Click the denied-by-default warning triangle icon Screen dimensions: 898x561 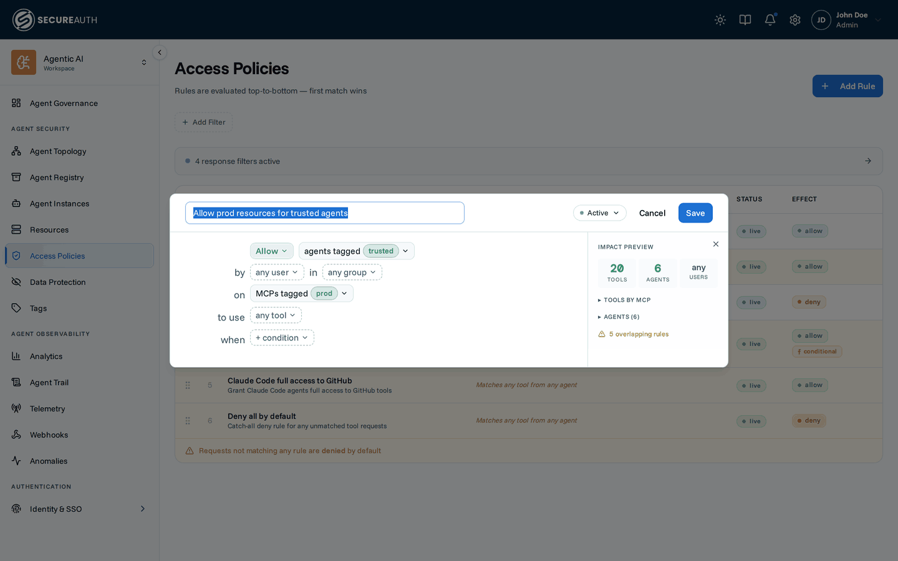[190, 451]
